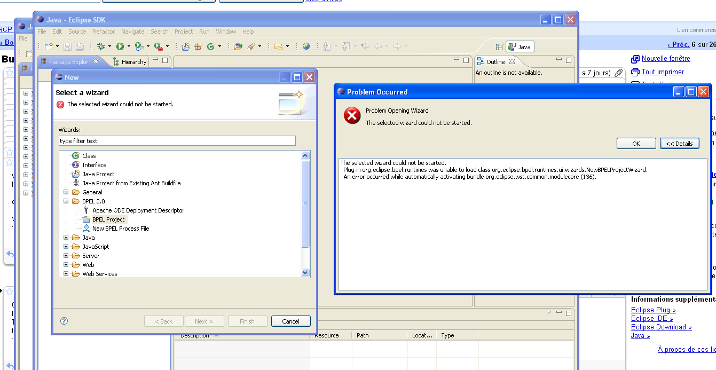Click Cancel in the New wizard
The height and width of the screenshot is (370, 716).
[x=290, y=321]
